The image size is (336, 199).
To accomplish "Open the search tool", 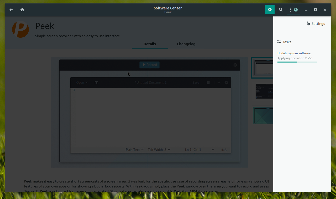I will tap(281, 10).
